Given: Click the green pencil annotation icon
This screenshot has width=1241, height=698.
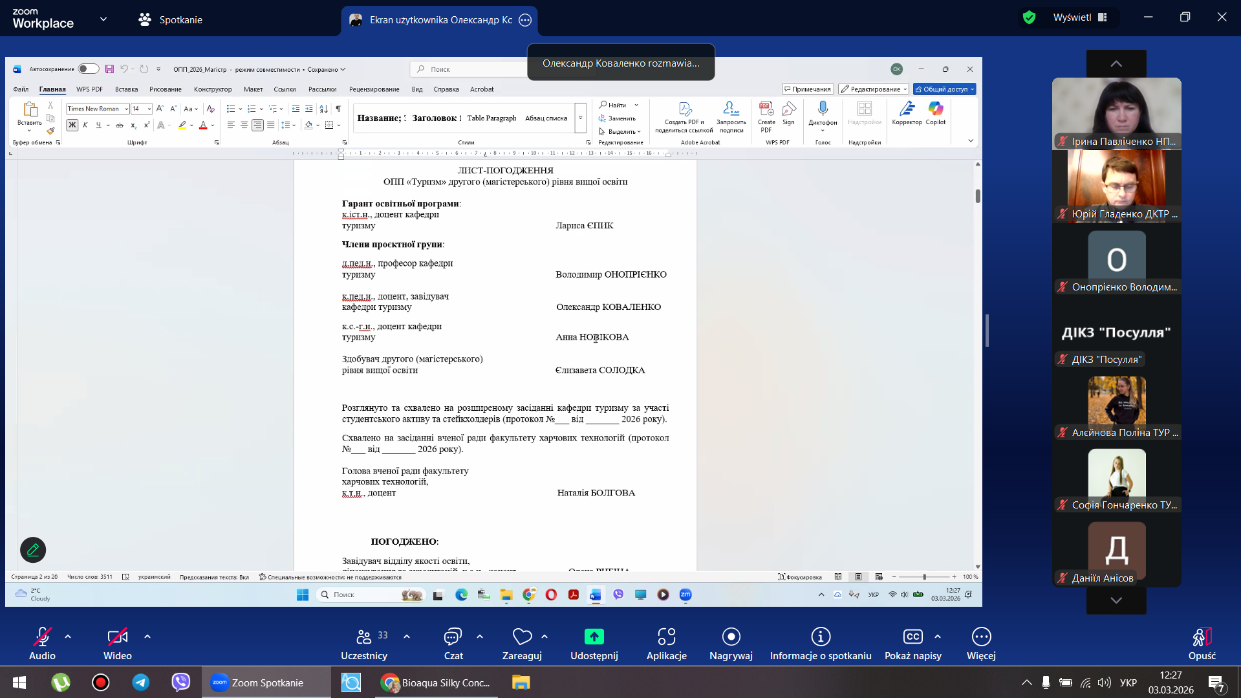Looking at the screenshot, I should click(x=33, y=550).
